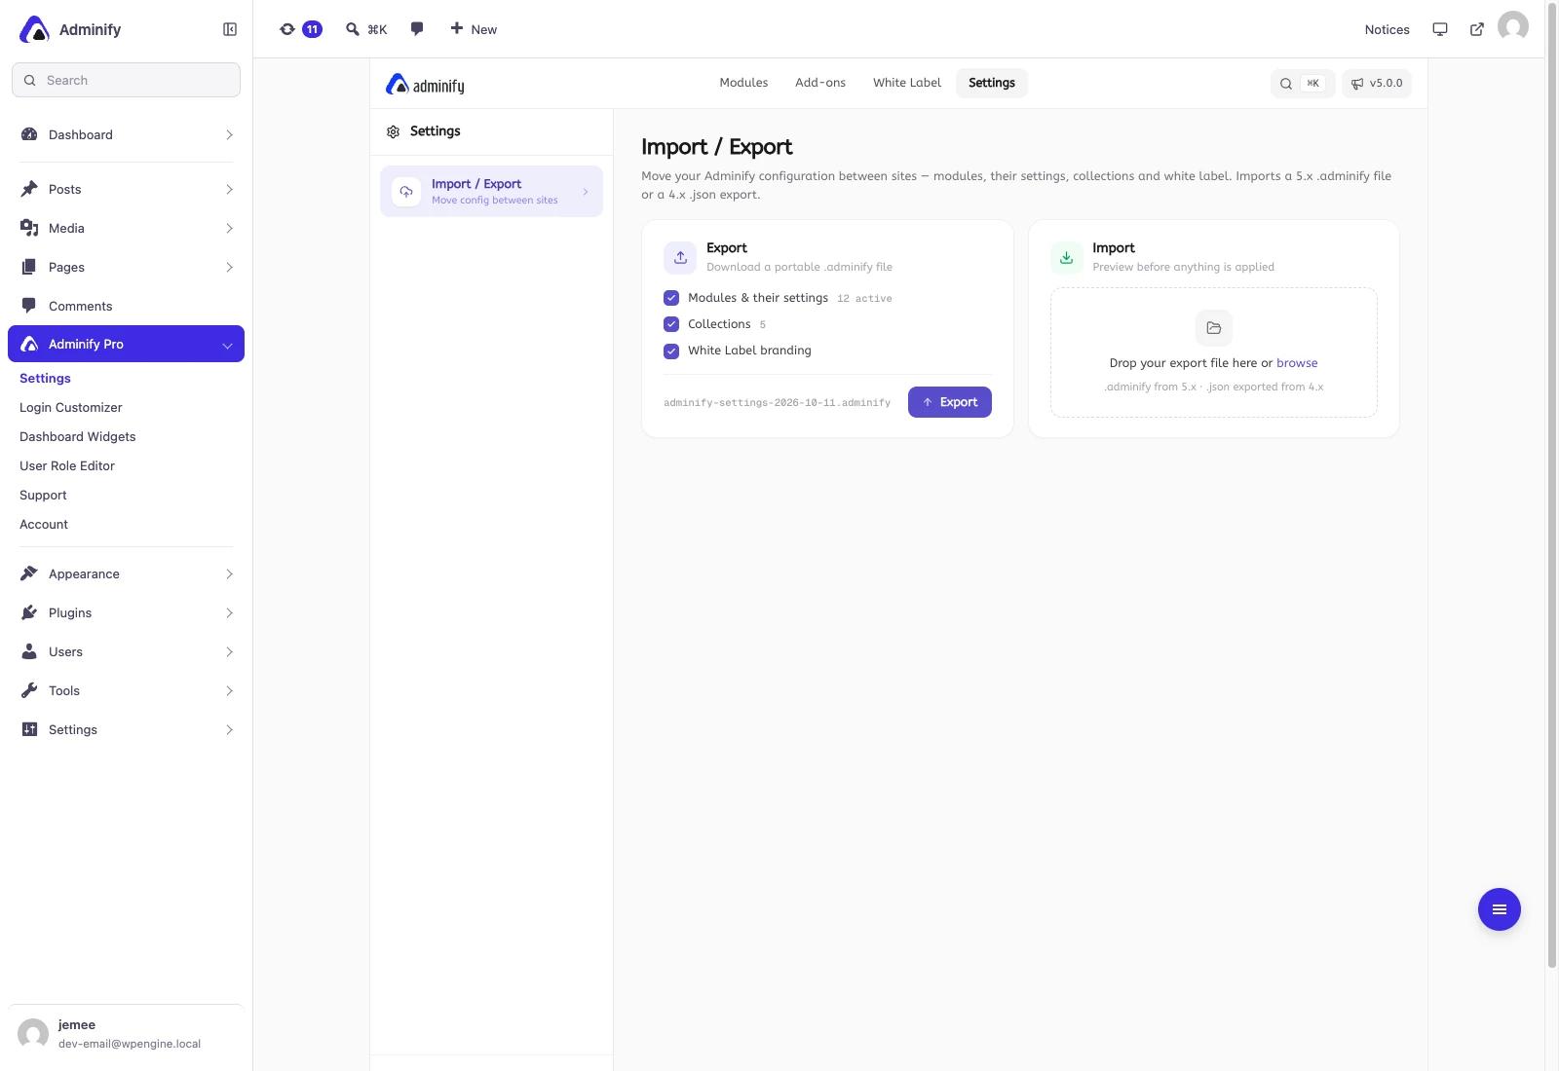Screen dimensions: 1559x1071
Task: Click the Export button
Action: pos(949,402)
